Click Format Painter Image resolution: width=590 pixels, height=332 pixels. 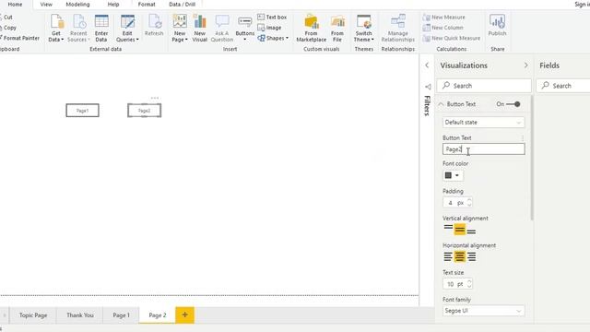(20, 38)
